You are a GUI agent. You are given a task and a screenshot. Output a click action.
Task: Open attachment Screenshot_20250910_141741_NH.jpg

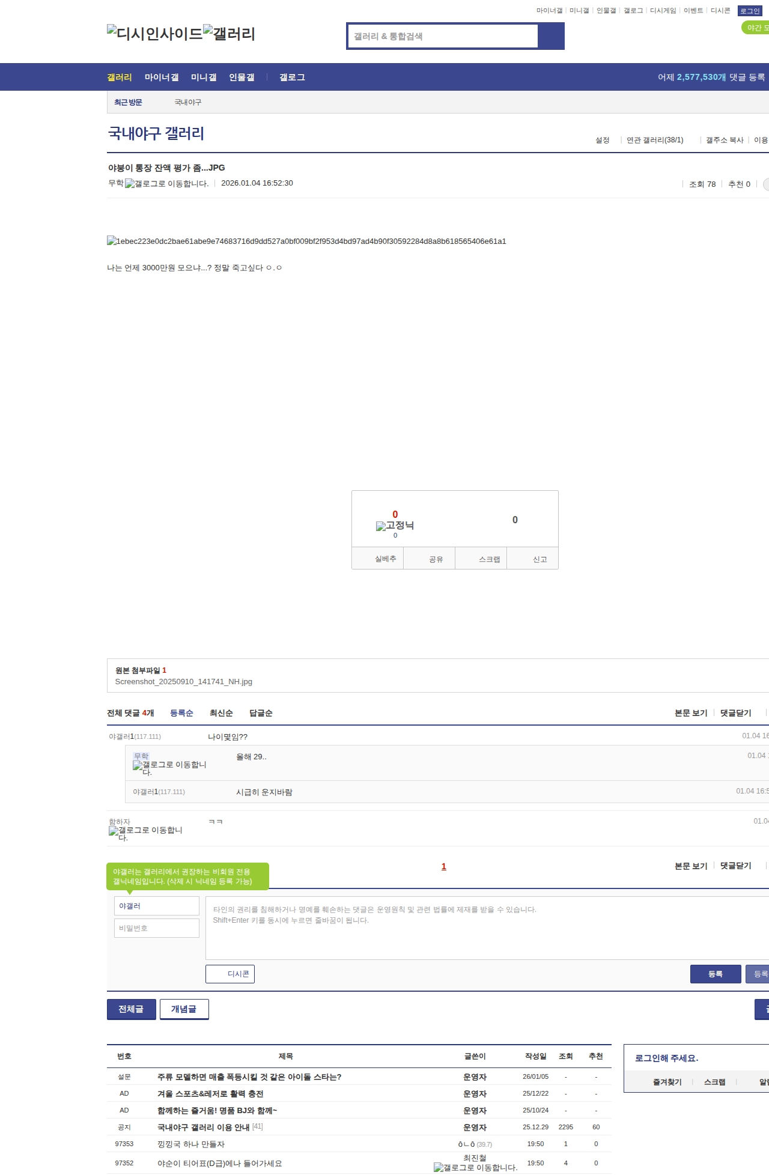coord(183,682)
